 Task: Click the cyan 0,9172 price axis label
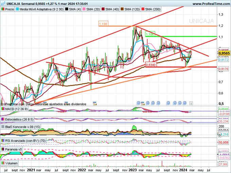point(223,60)
